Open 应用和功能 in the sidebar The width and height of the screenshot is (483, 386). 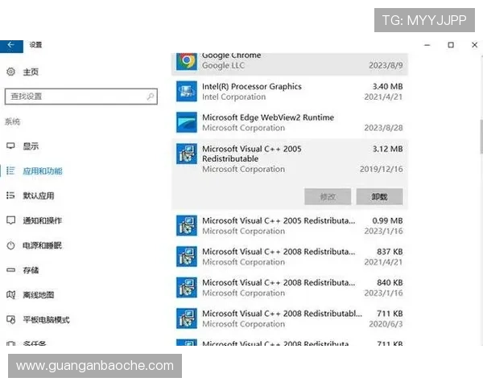pyautogui.click(x=42, y=171)
